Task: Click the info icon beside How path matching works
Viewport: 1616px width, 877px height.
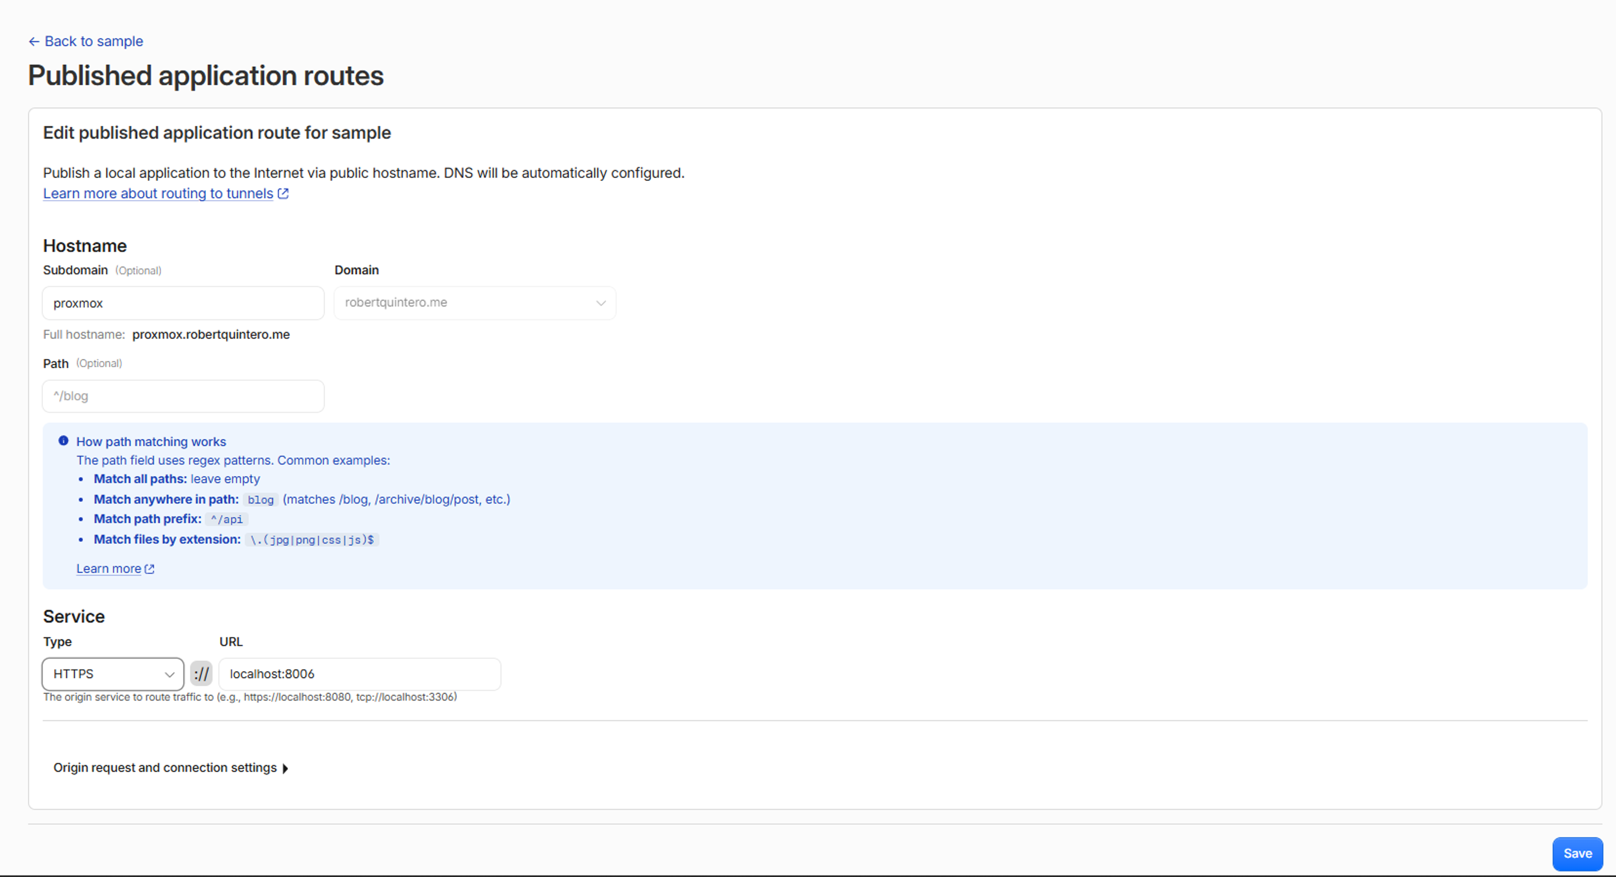Action: coord(64,441)
